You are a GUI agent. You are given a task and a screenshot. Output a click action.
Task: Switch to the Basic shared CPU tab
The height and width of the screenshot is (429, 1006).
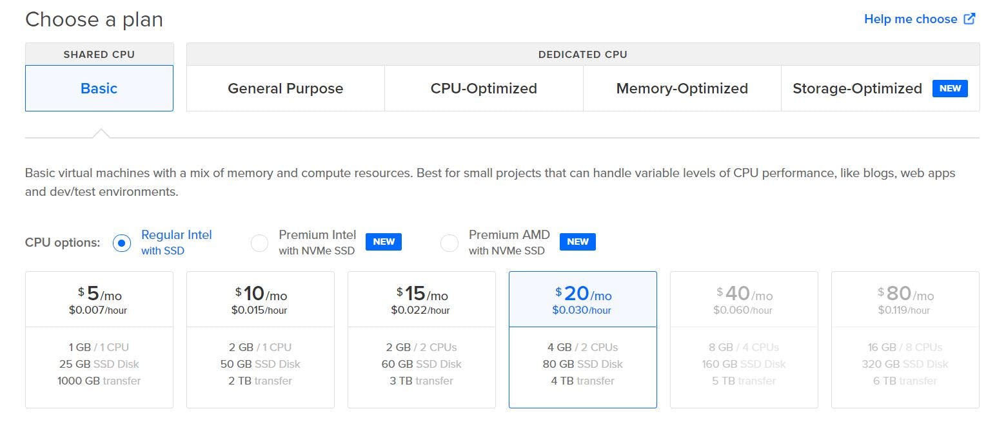click(99, 88)
